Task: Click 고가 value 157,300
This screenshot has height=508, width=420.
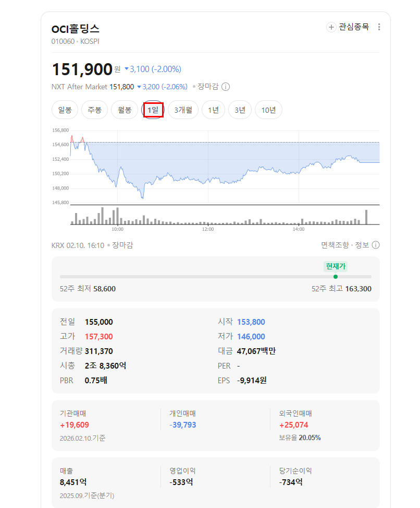Action: pyautogui.click(x=99, y=337)
